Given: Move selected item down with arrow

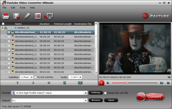Looking at the screenshot, I should click(x=33, y=83).
